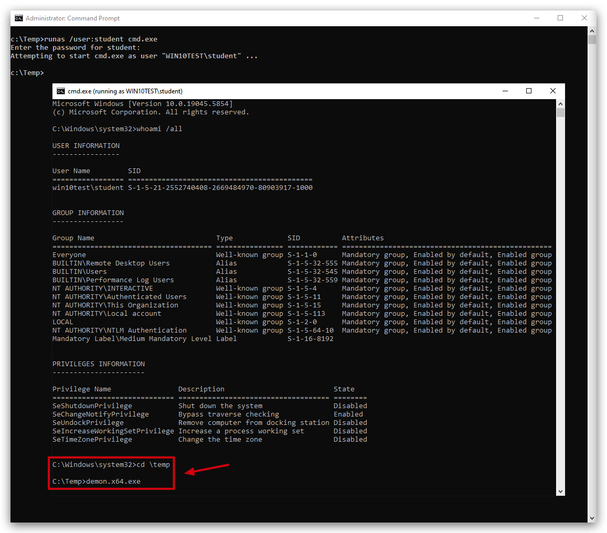This screenshot has height=533, width=607.
Task: Click the Administrator window scrollbar thumb
Action: point(592,40)
